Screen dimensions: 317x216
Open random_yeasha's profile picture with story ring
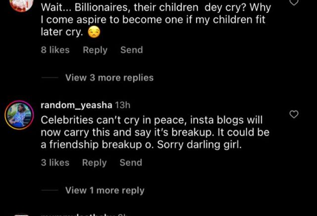click(19, 115)
